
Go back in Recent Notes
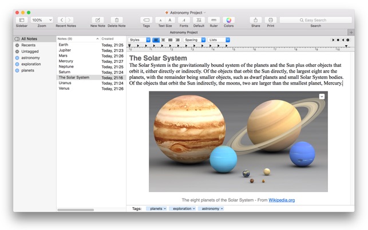pos(62,20)
